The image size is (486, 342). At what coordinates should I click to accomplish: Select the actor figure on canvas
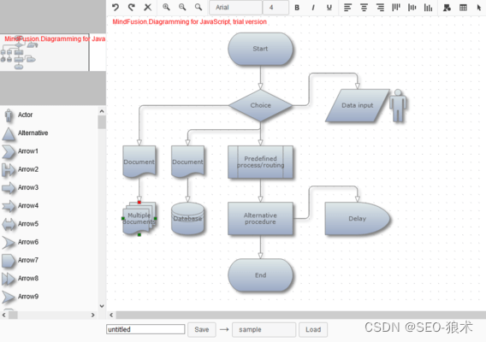tap(398, 105)
